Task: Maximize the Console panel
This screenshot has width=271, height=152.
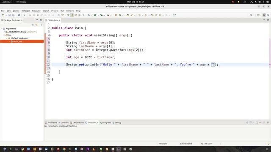Action: coord(268,122)
